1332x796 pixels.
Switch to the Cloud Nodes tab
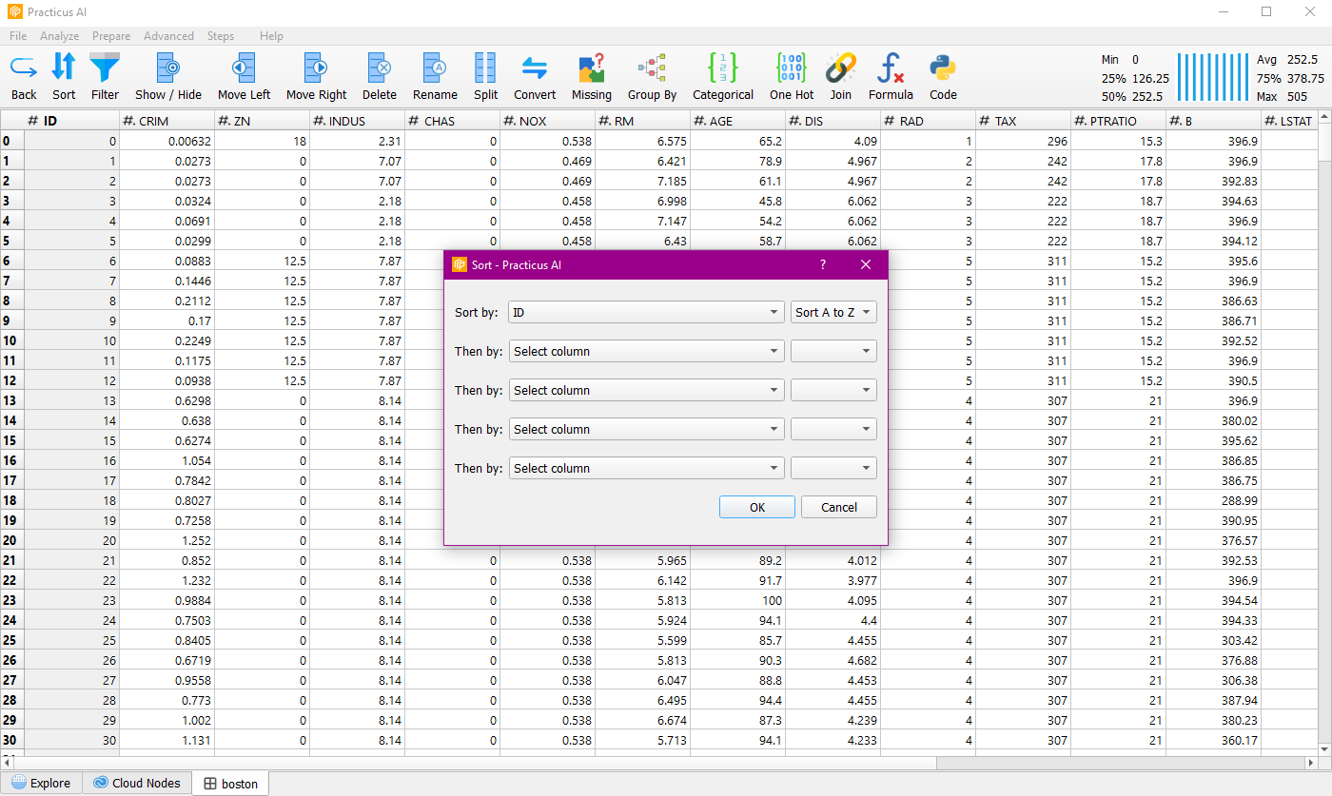point(136,784)
